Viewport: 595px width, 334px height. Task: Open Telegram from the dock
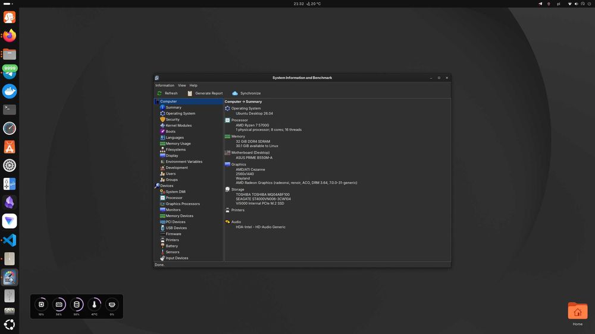coord(10,72)
